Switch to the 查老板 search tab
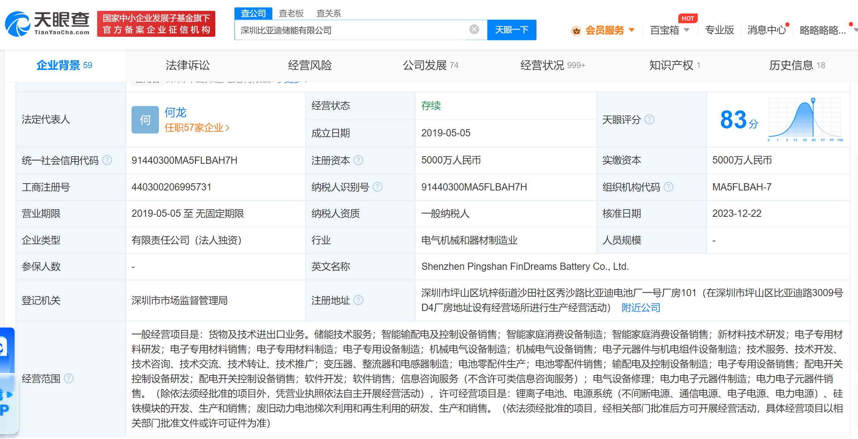 (291, 13)
